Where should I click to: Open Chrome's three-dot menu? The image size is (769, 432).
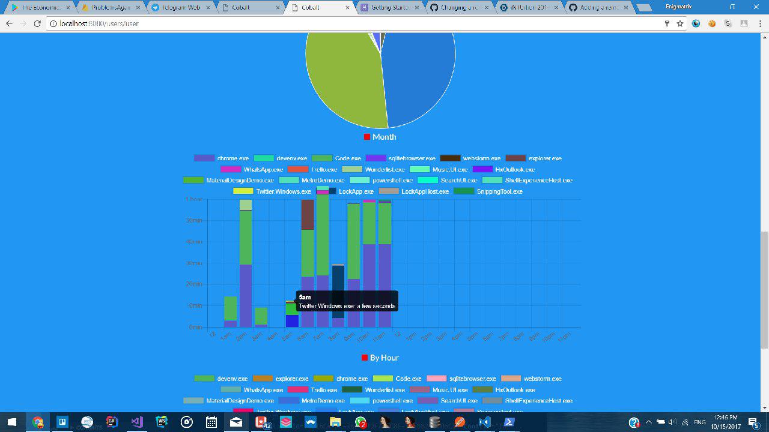(x=759, y=23)
